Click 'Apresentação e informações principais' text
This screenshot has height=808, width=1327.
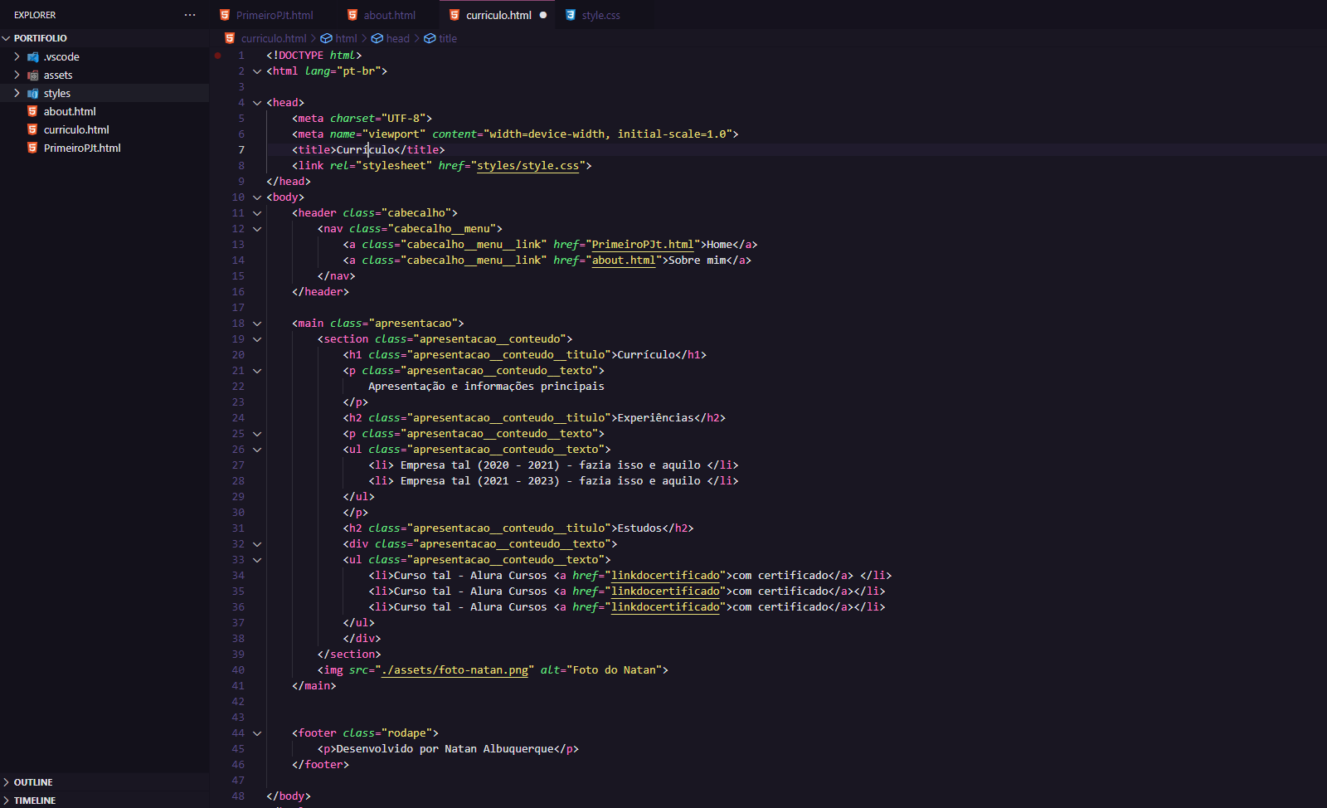coord(486,387)
